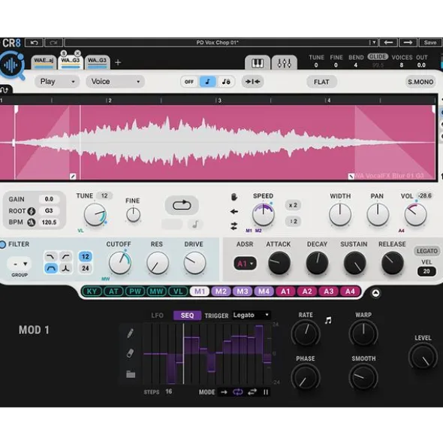Set filter slope to 24
The height and width of the screenshot is (444, 443).
pos(85,268)
